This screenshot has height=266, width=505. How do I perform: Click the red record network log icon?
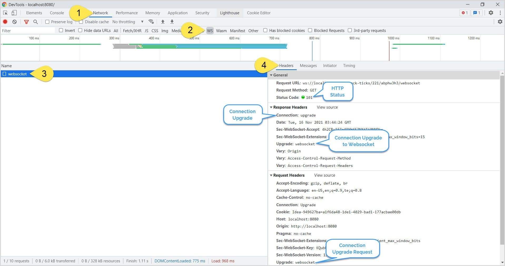(x=5, y=22)
